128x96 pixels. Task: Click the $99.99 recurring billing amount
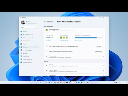coord(48,37)
